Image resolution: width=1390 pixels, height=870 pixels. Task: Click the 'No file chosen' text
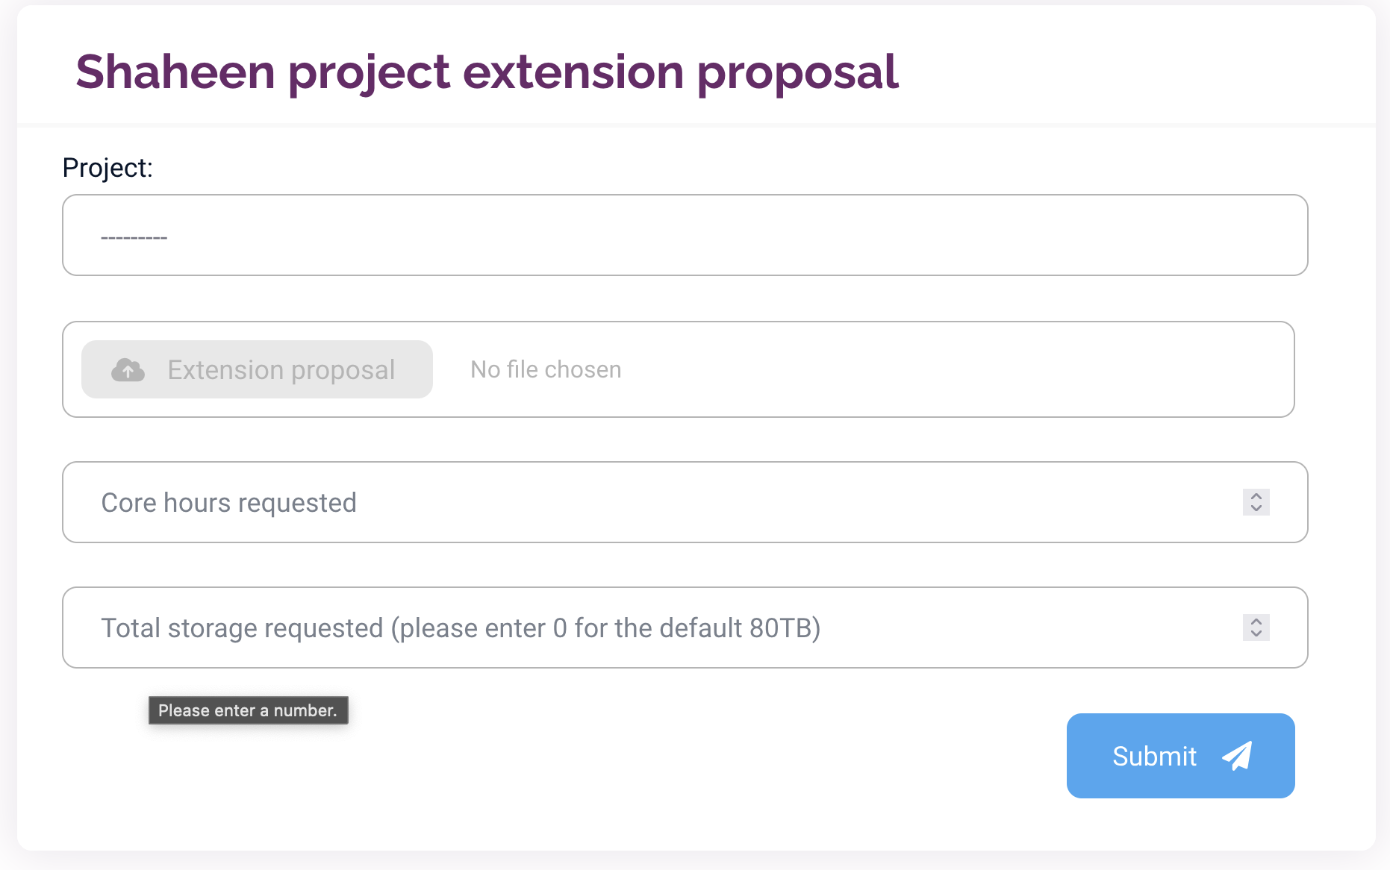(x=546, y=370)
